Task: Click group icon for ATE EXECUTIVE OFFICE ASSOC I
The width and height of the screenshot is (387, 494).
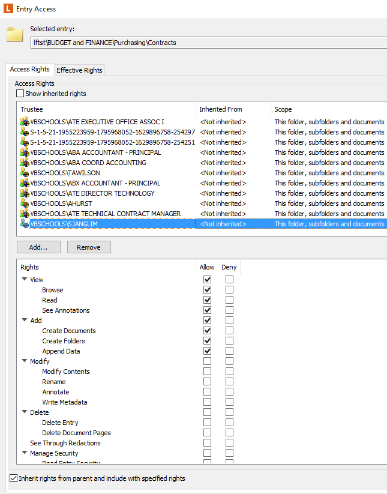Action: tap(25, 122)
